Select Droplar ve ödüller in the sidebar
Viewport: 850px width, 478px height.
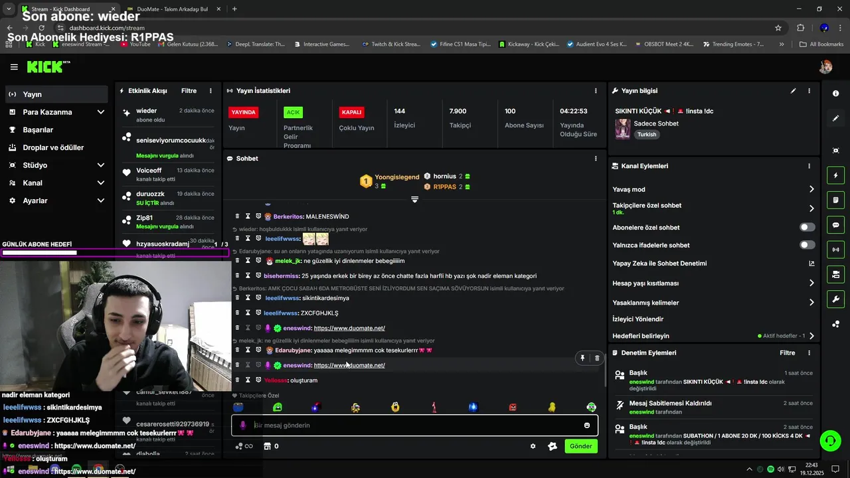(x=56, y=147)
